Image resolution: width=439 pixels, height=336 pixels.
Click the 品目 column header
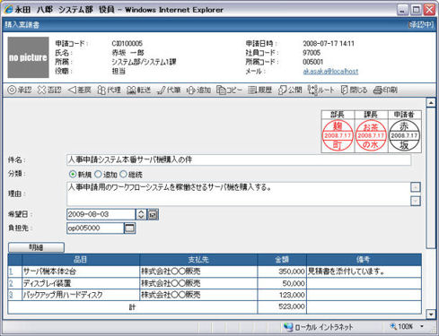pyautogui.click(x=81, y=260)
